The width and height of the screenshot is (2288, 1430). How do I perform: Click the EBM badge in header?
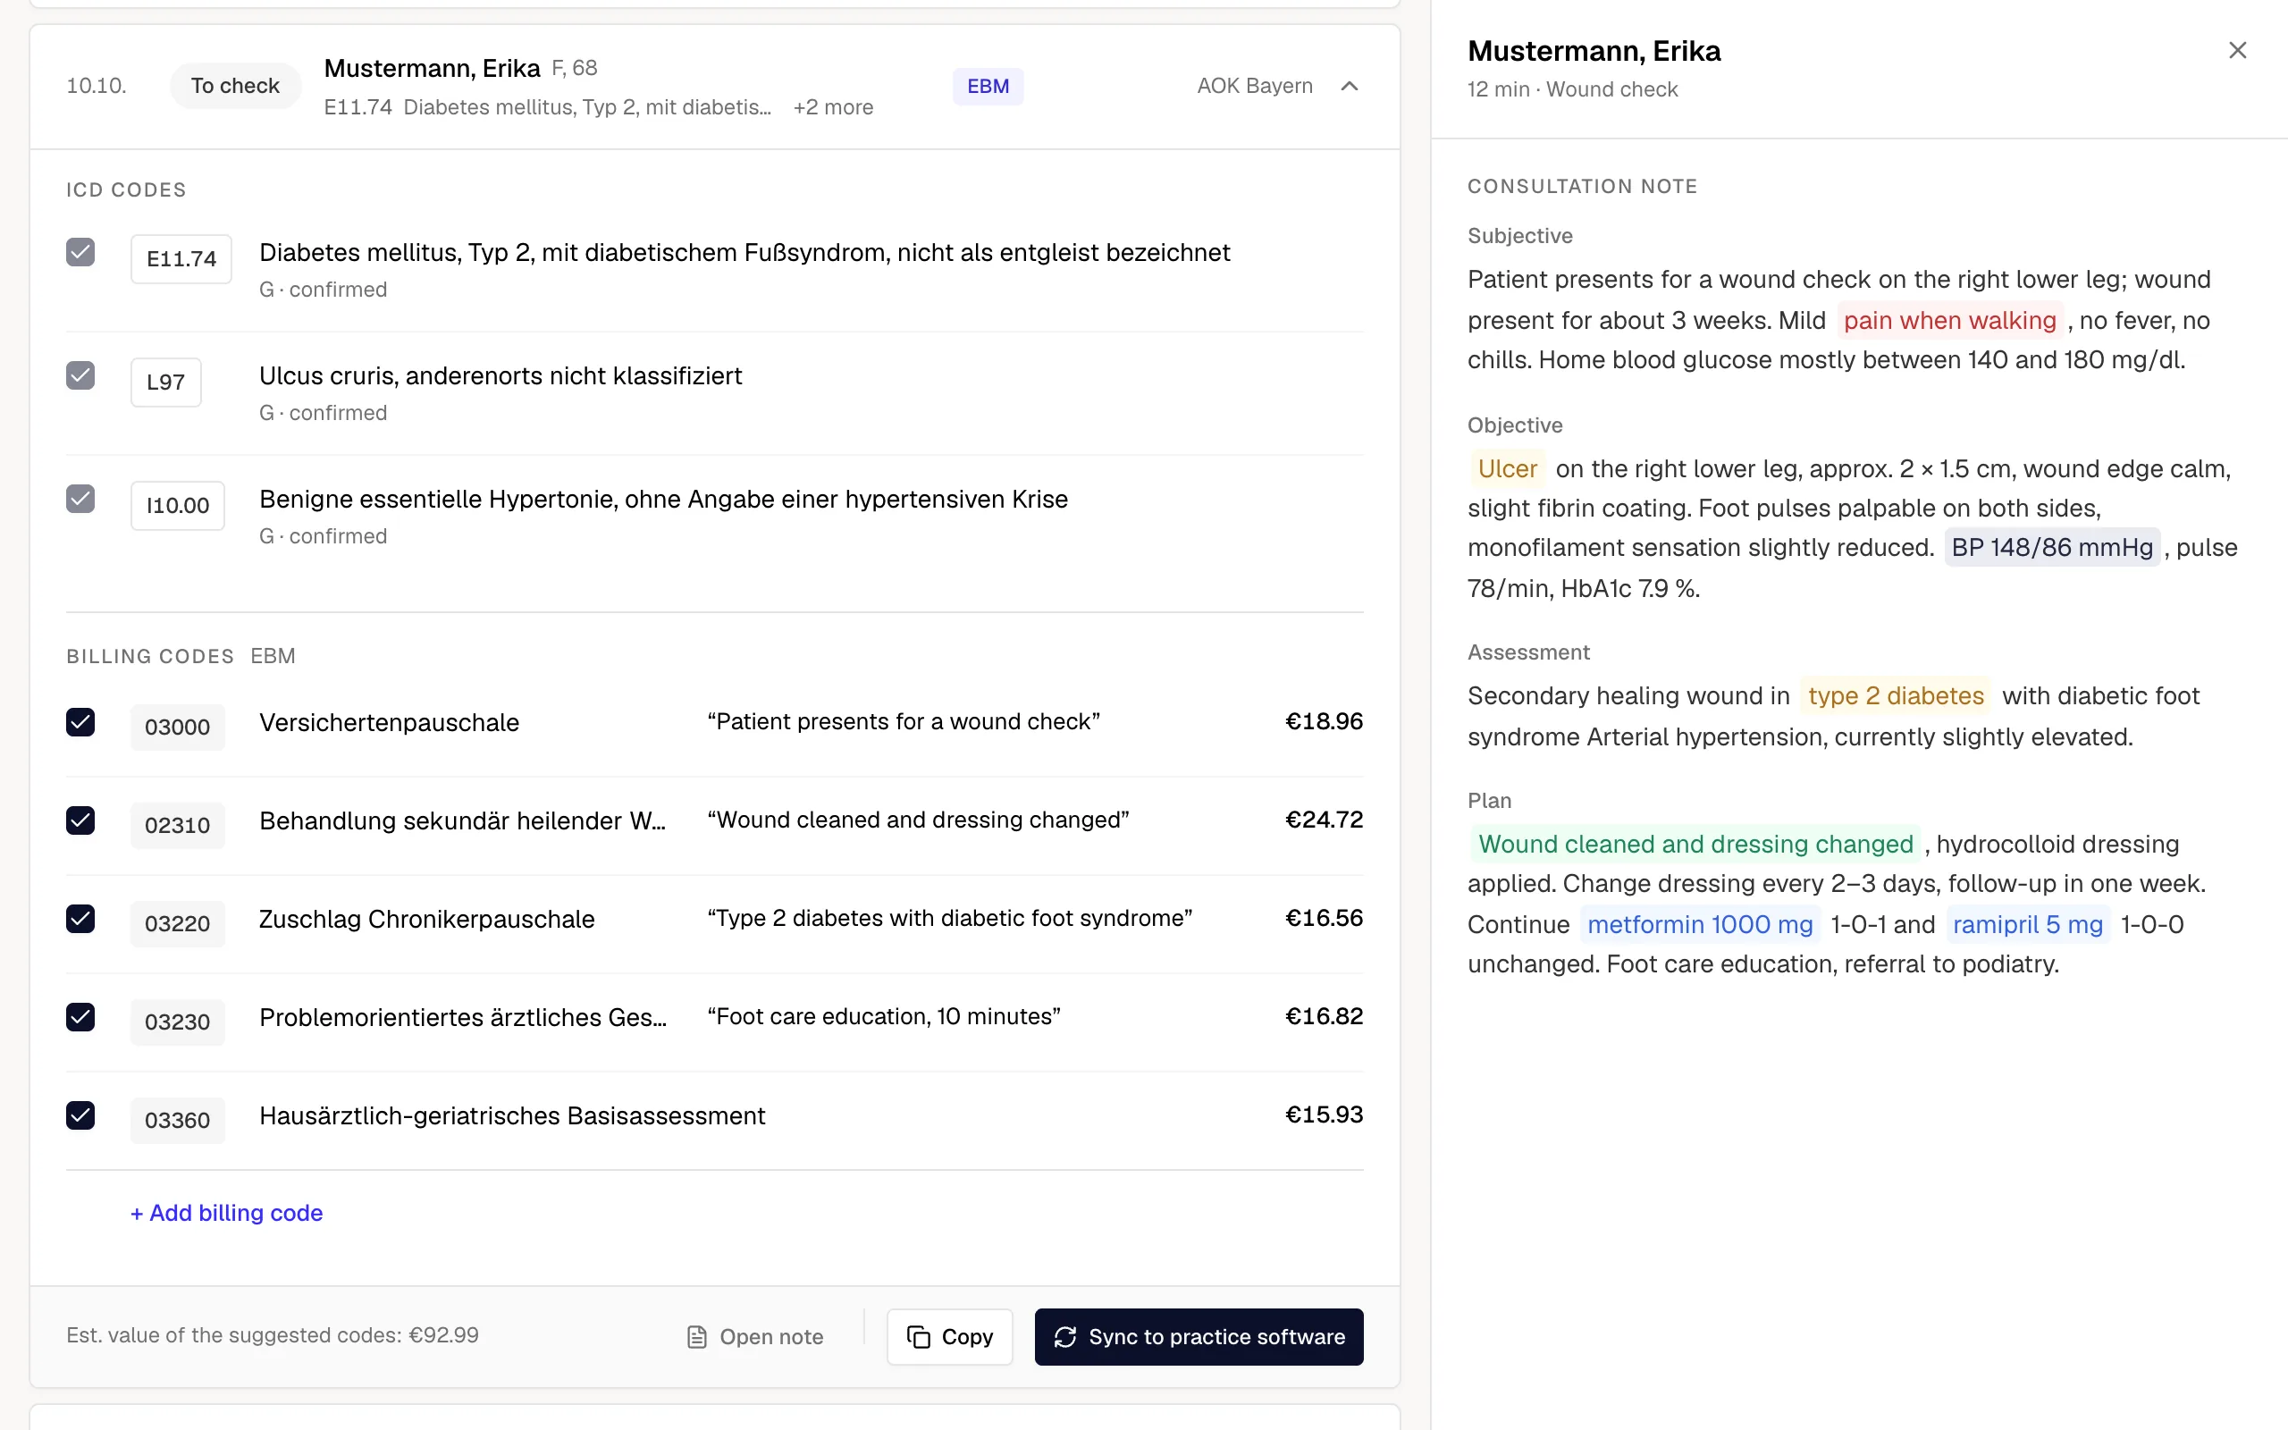(x=987, y=86)
